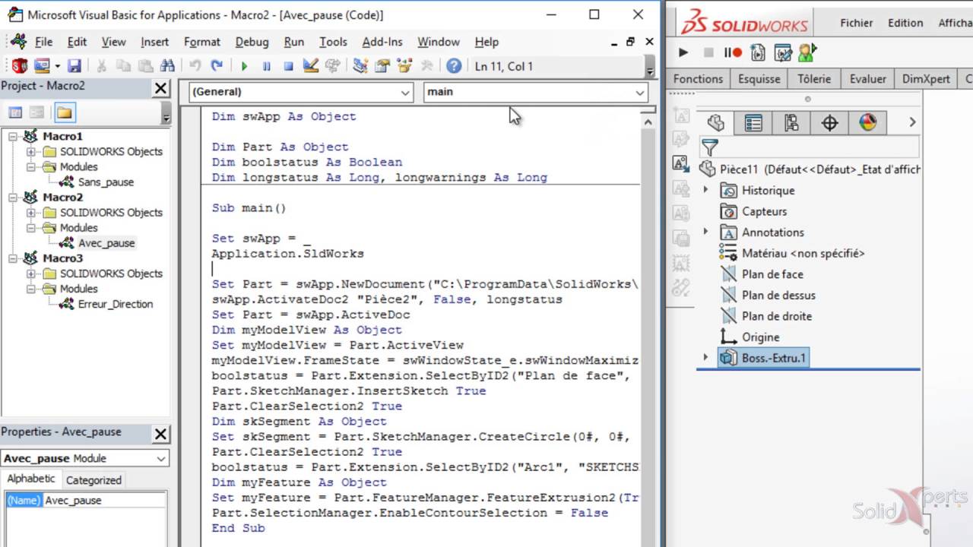Switch to the DimXpert tab in SolidWorks
The image size is (973, 547).
pos(927,79)
